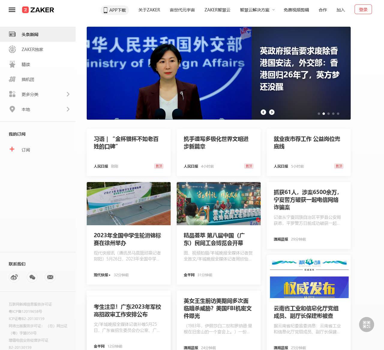Select fifth carousel dot indicator
The width and height of the screenshot is (384, 350).
[x=338, y=114]
